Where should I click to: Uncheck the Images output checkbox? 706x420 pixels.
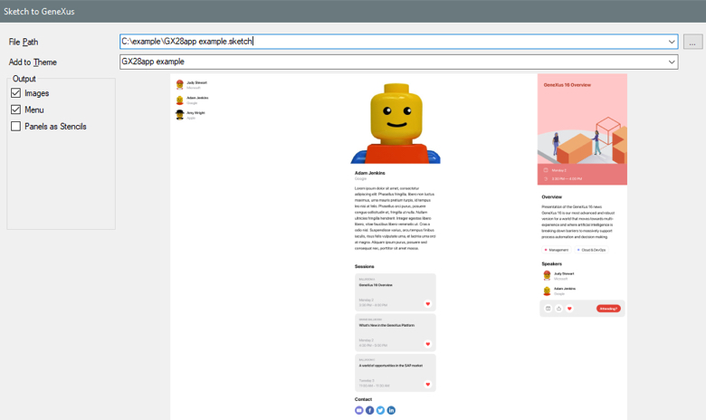[15, 93]
